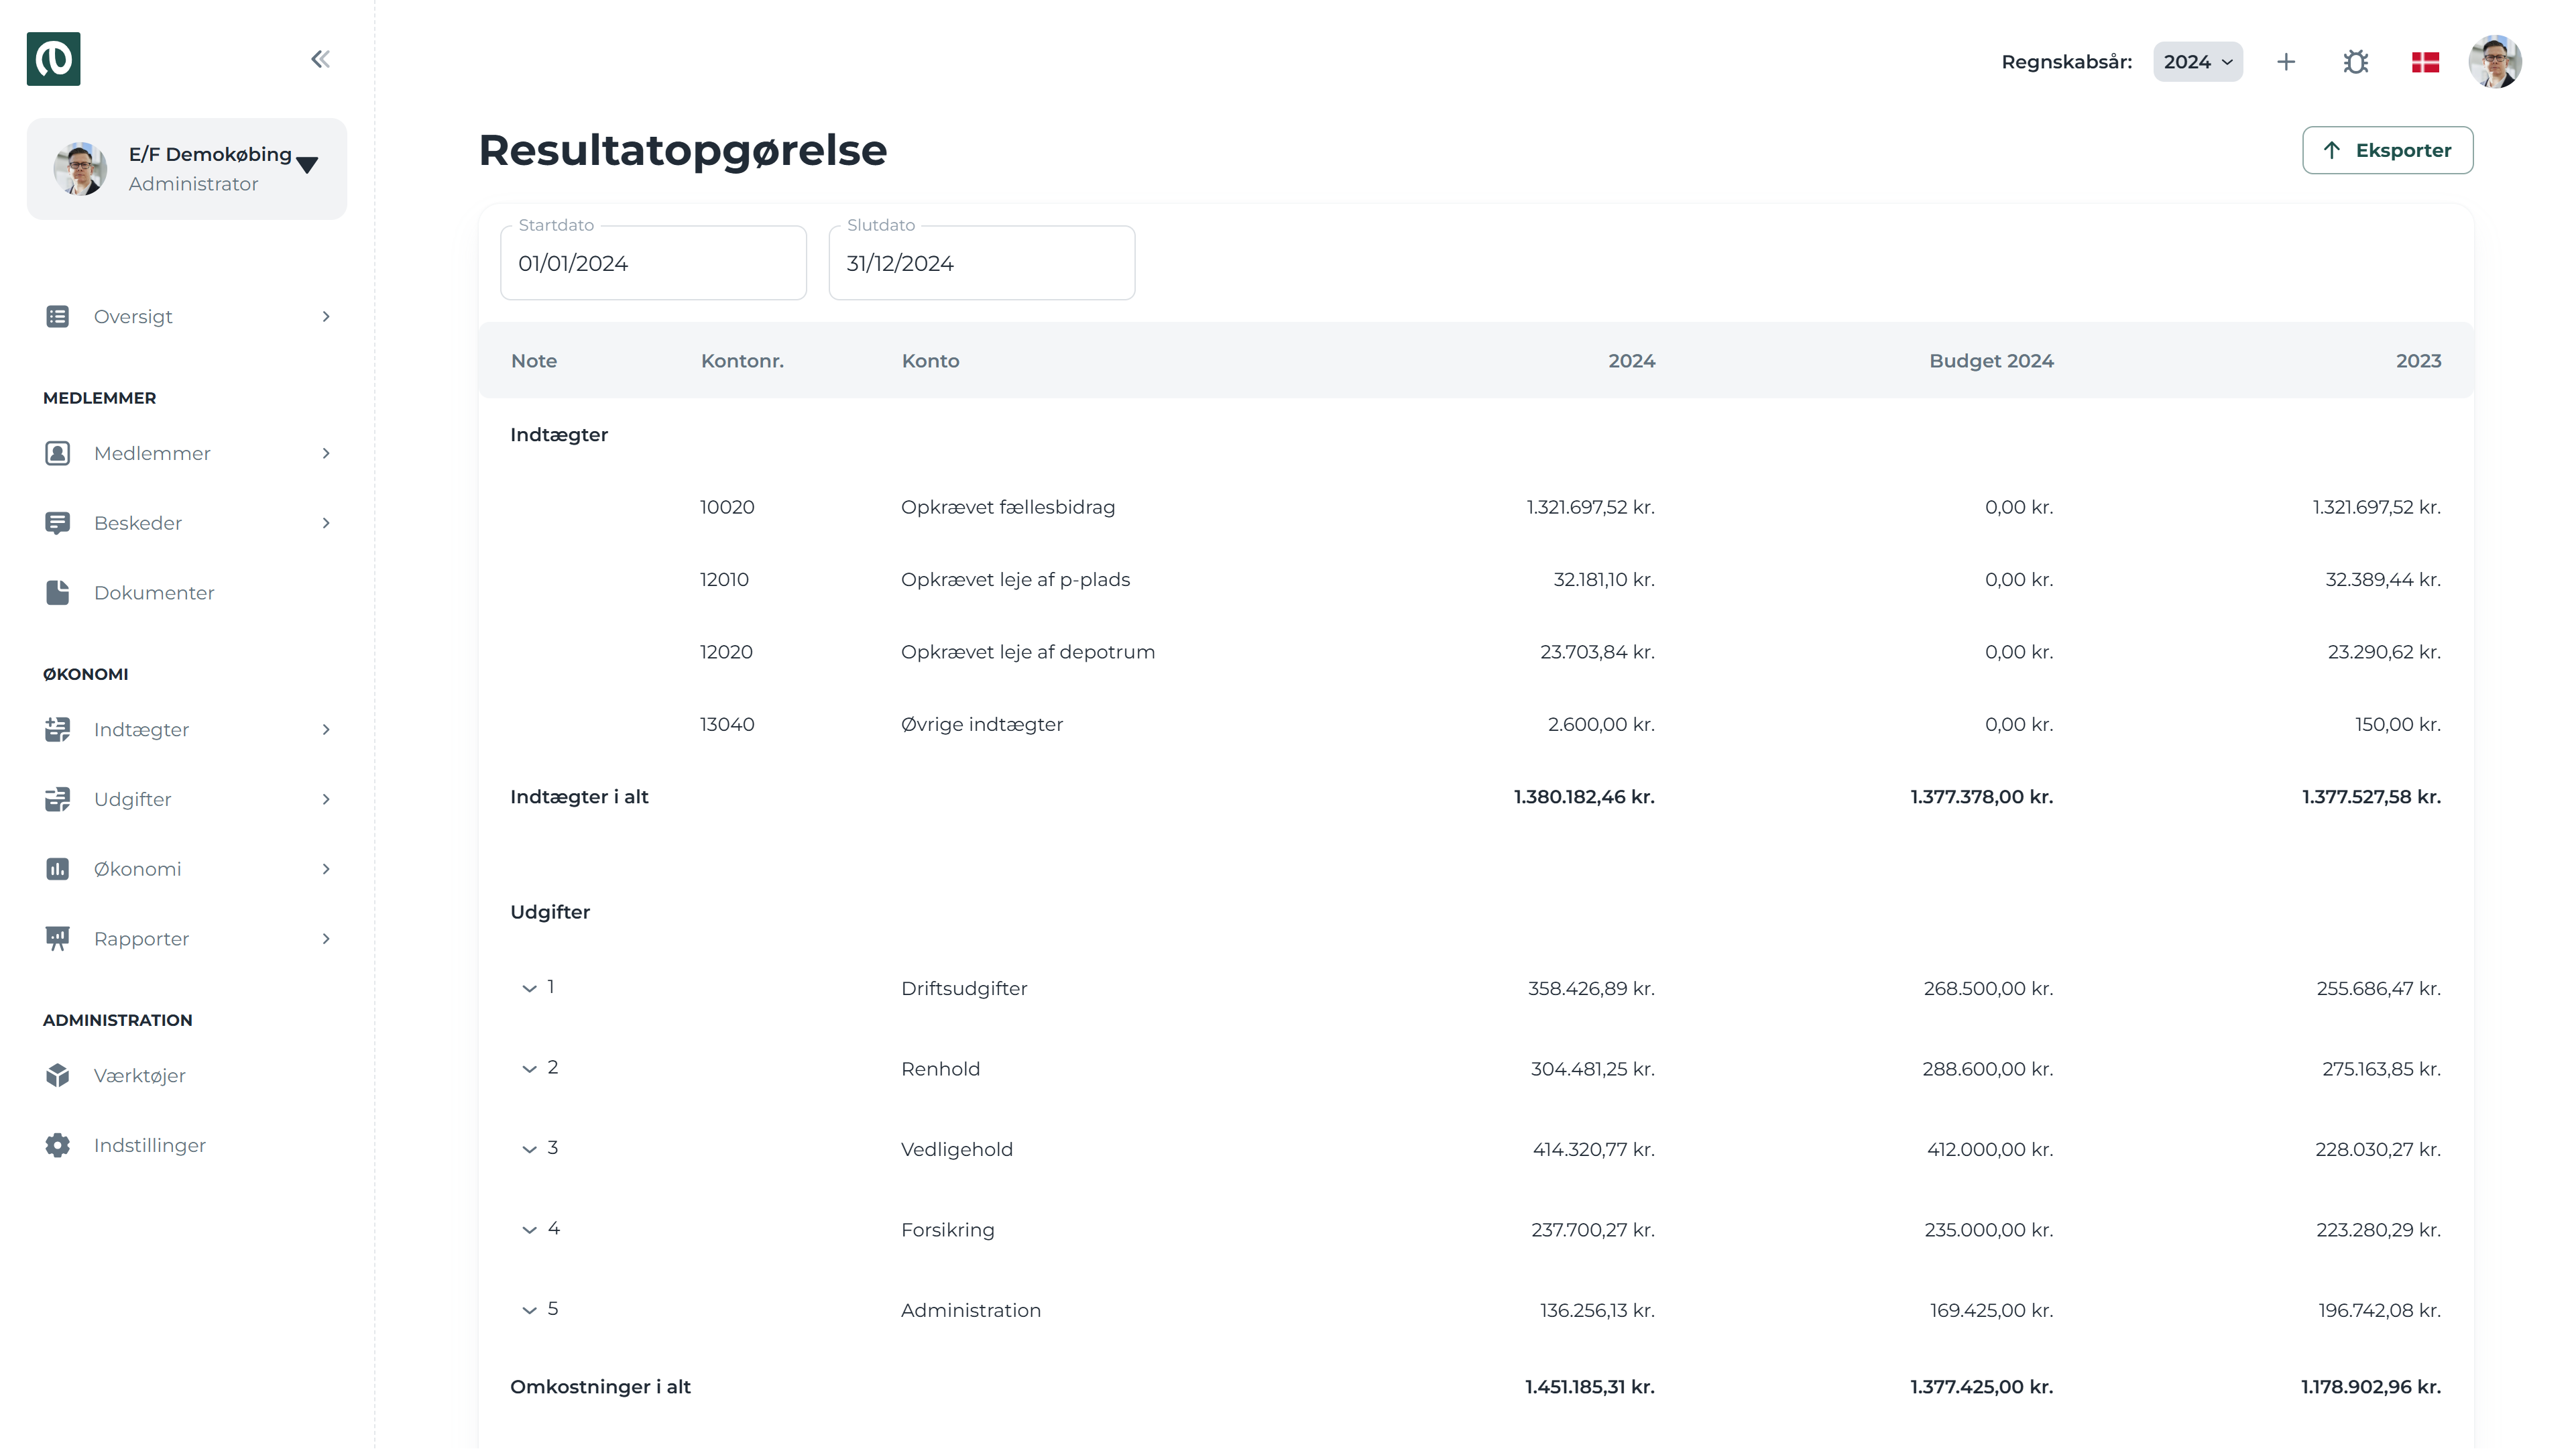Click the Værktøjer cube icon
2576x1449 pixels.
point(58,1075)
